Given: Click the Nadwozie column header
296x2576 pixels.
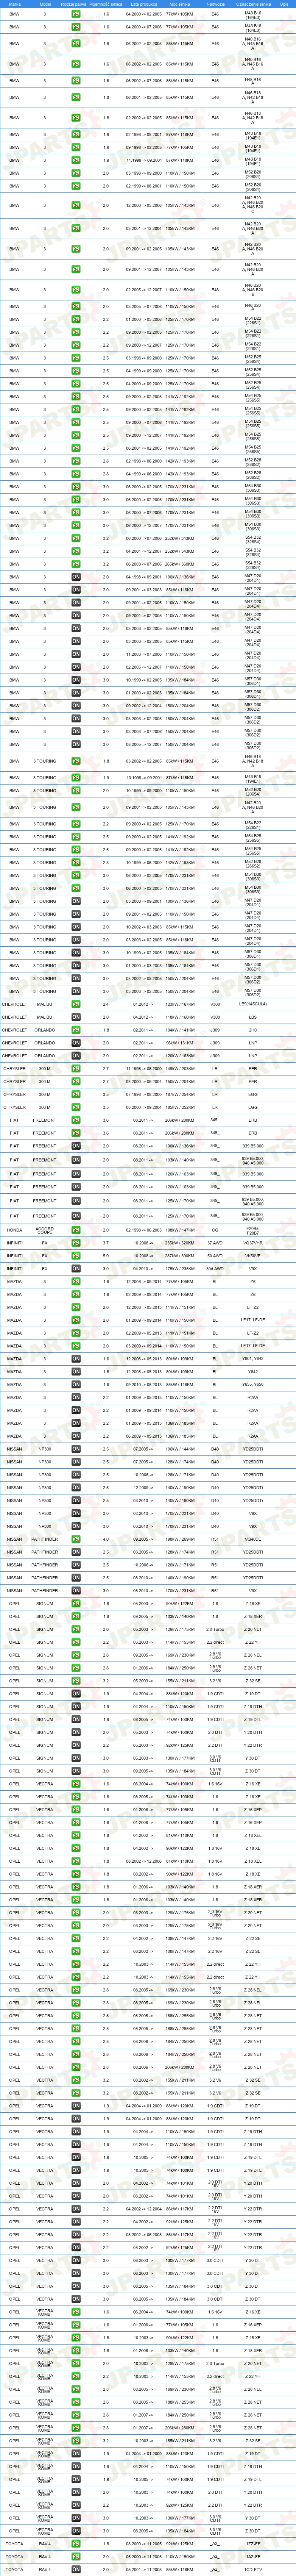Looking at the screenshot, I should (215, 4).
